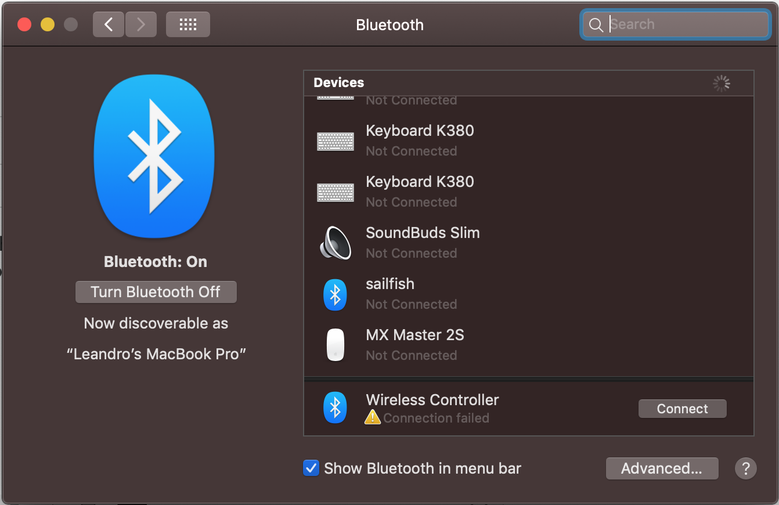Toggle Show Bluetooth in menu bar checkbox
Screen dimensions: 779x505
[311, 468]
